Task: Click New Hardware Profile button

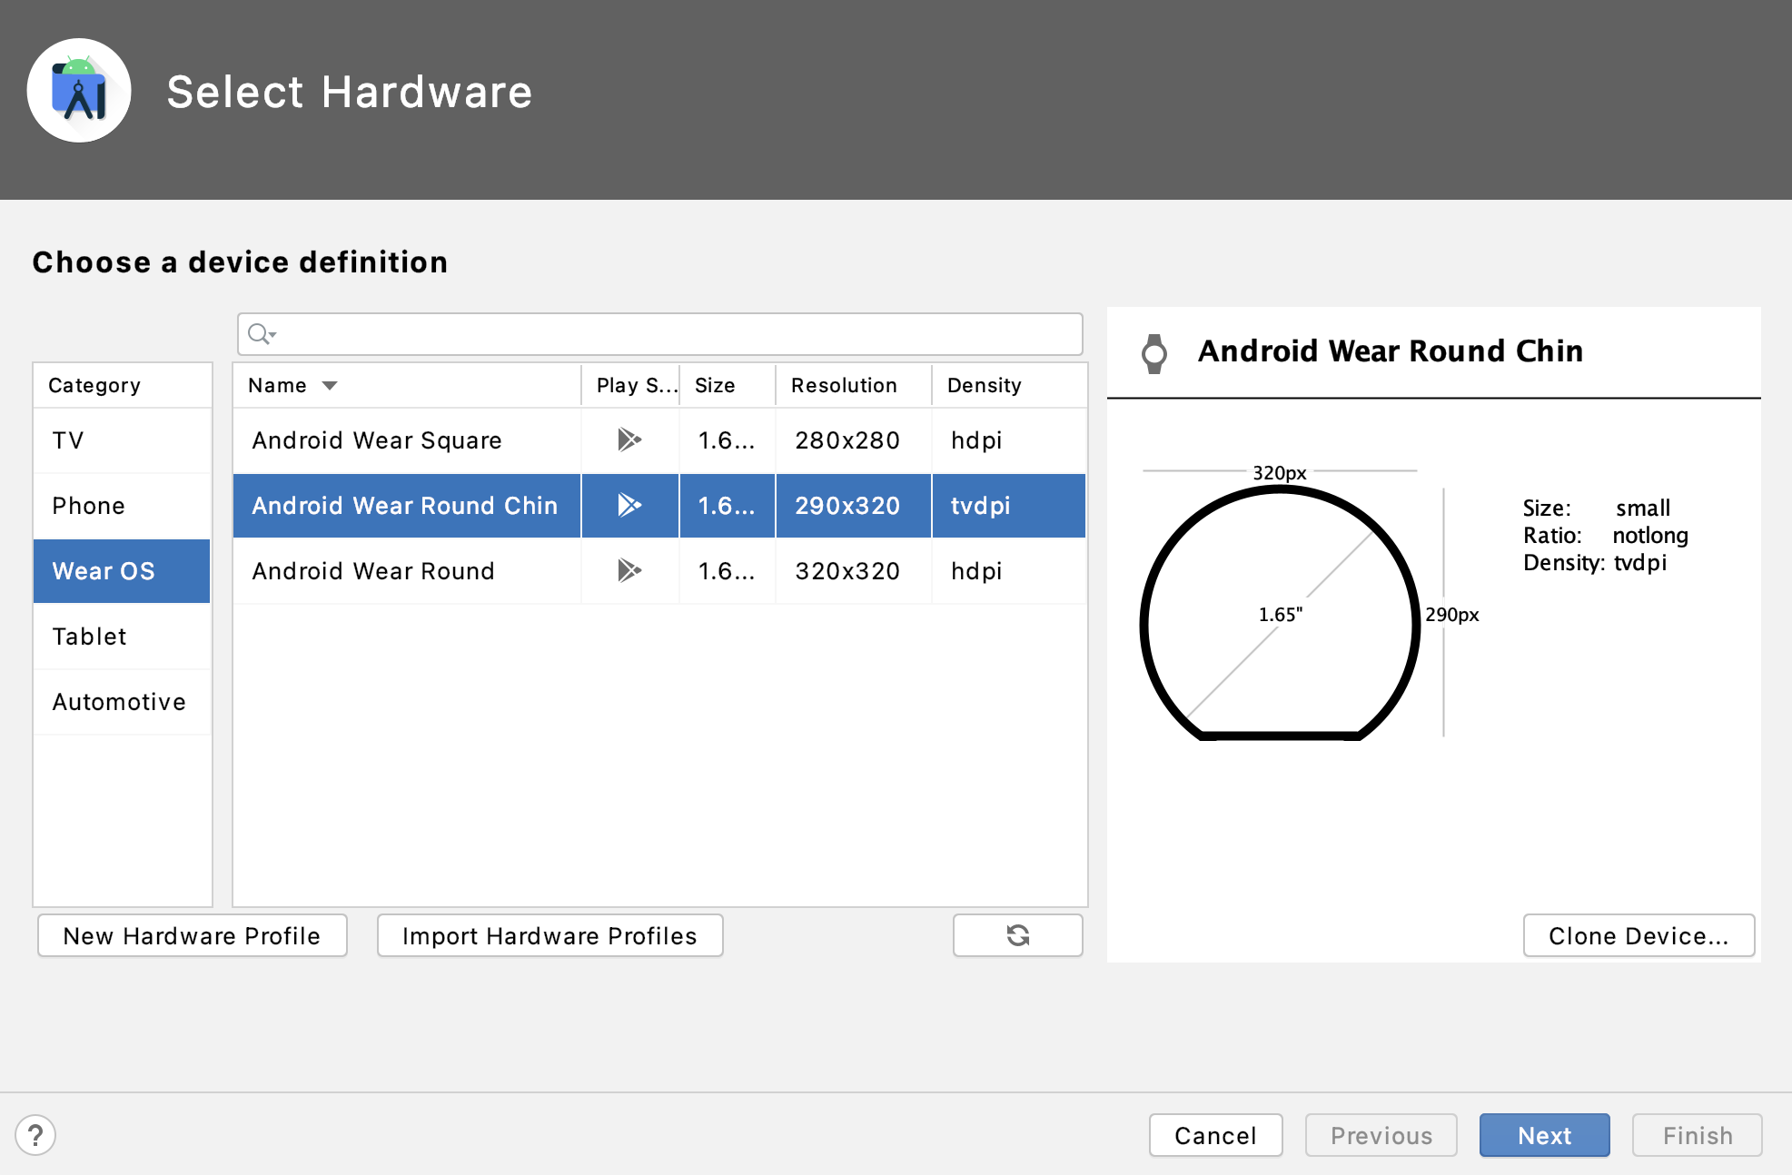Action: pyautogui.click(x=192, y=935)
